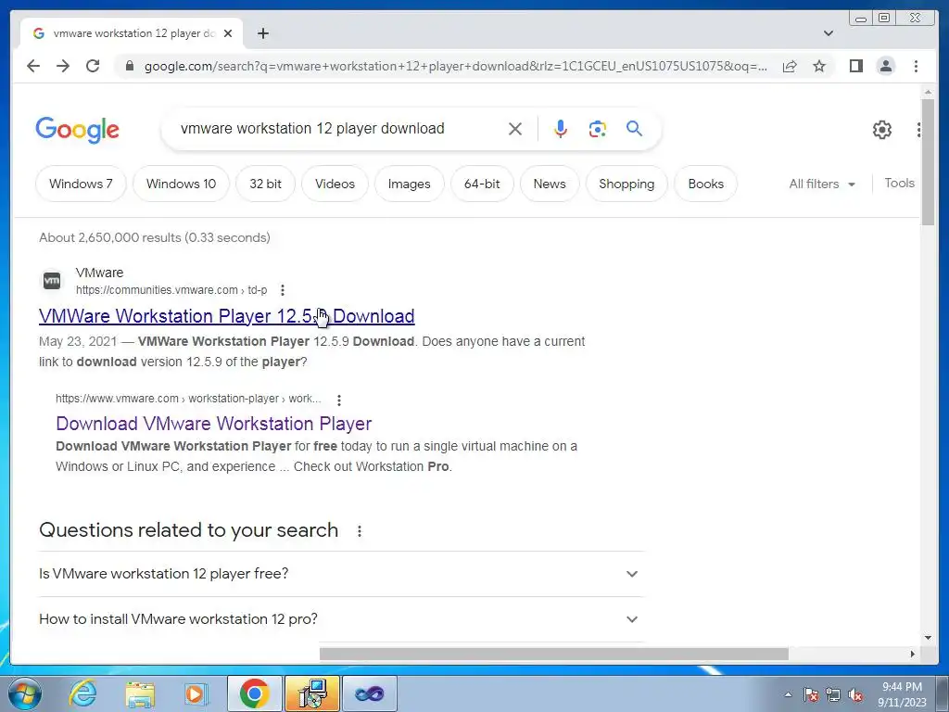Open the Chrome three-dot menu
The width and height of the screenshot is (949, 712).
click(916, 66)
